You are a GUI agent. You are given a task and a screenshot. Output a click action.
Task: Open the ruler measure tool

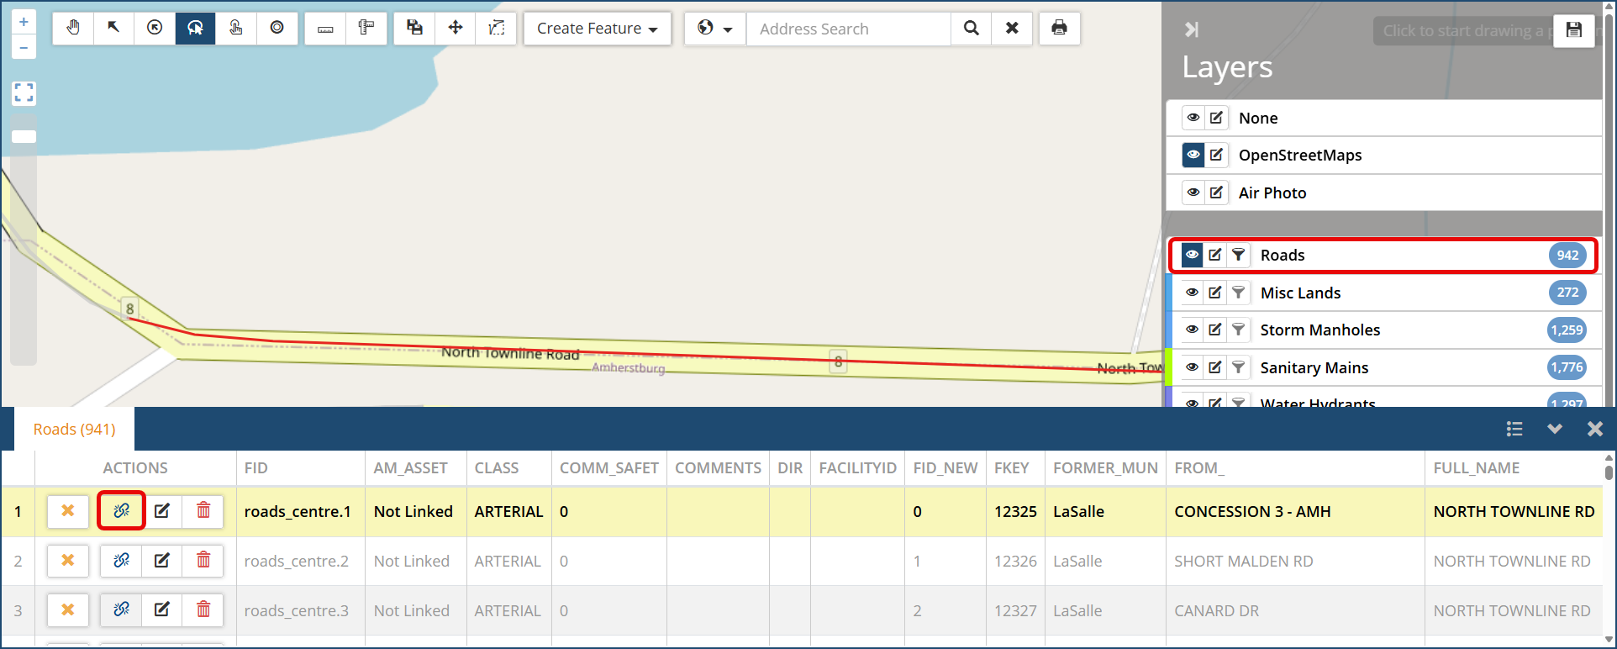(x=325, y=28)
